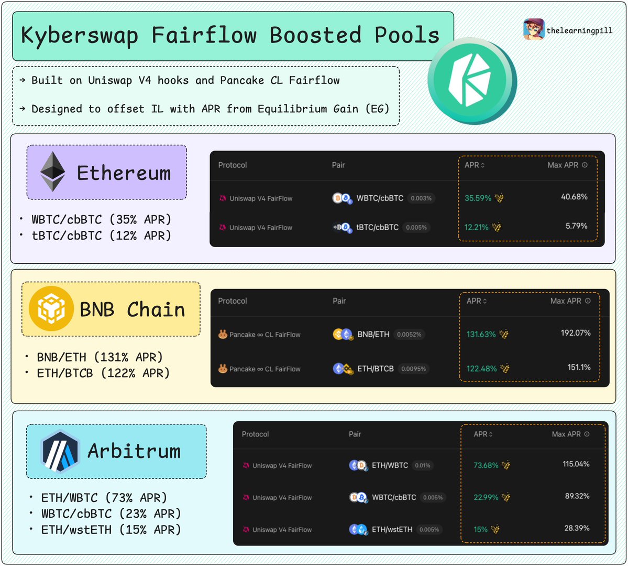The height and width of the screenshot is (566, 628).
Task: Click farming icon next to 73.68% APR
Action: (x=506, y=465)
